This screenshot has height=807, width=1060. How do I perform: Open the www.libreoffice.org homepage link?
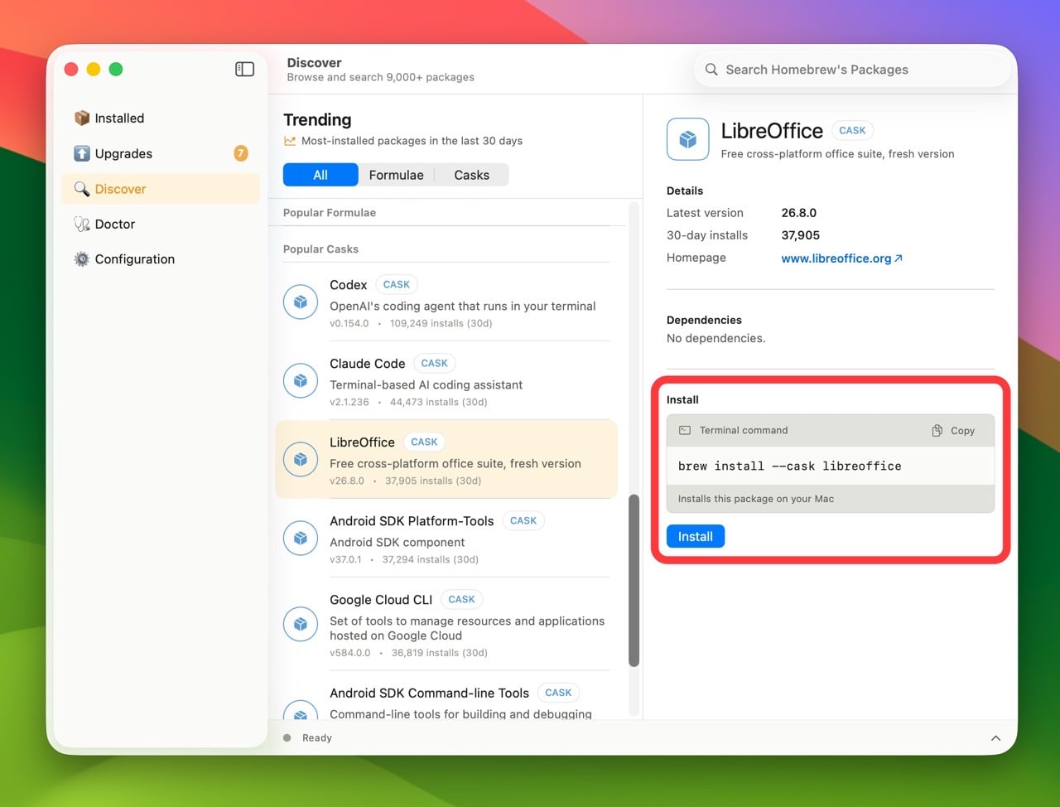click(x=841, y=259)
